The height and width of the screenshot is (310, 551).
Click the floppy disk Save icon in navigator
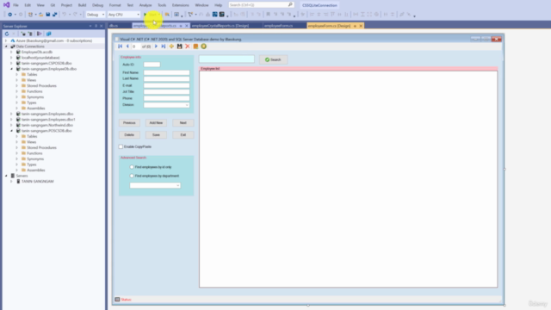point(180,46)
